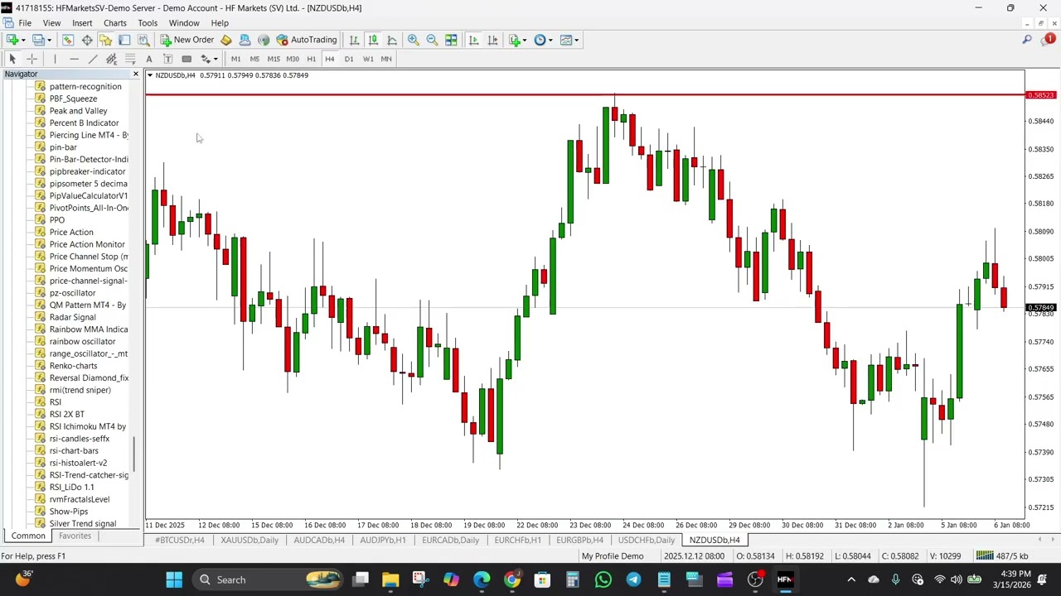
Task: Select the Vertical Line drawing tool
Action: pos(55,59)
